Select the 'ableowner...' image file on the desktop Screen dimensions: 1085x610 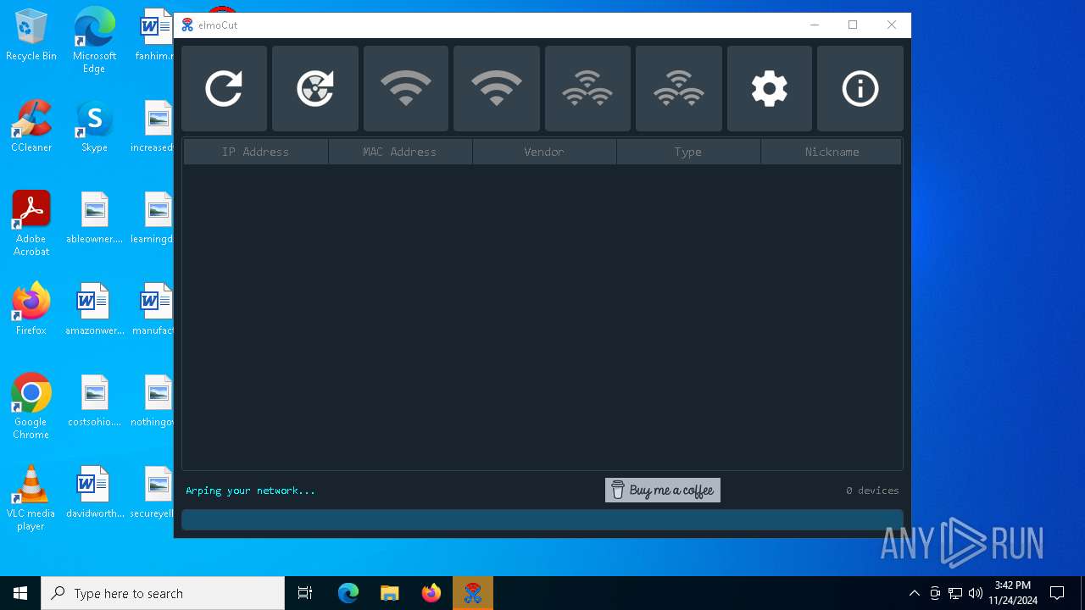tap(94, 218)
